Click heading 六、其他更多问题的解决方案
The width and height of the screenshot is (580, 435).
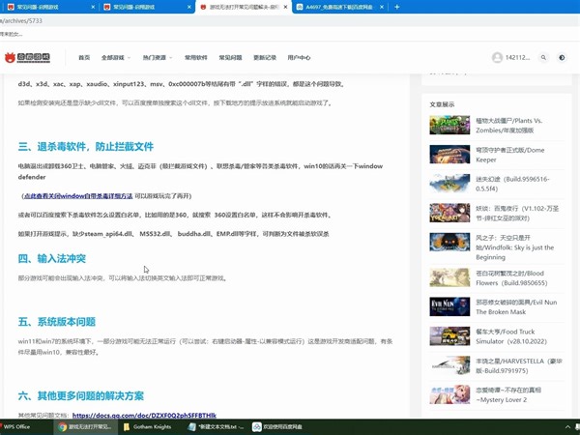pyautogui.click(x=80, y=395)
